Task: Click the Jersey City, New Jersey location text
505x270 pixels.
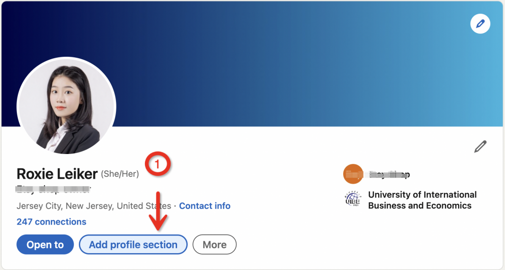Action: coord(94,206)
